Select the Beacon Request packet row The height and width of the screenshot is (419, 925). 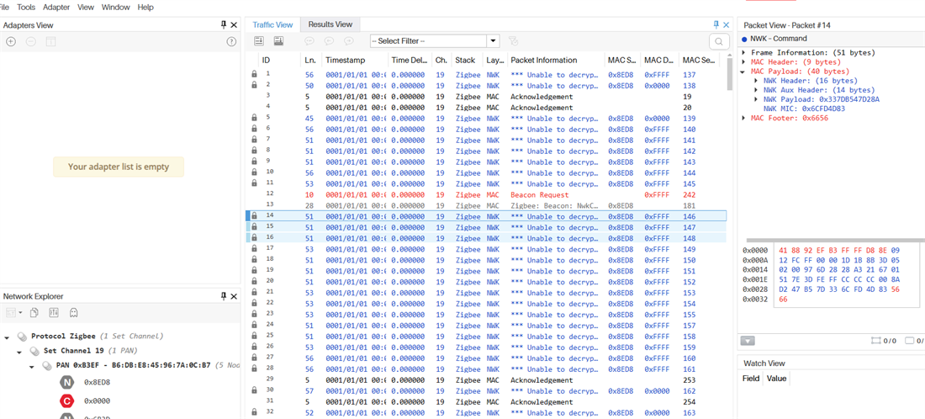pos(486,194)
